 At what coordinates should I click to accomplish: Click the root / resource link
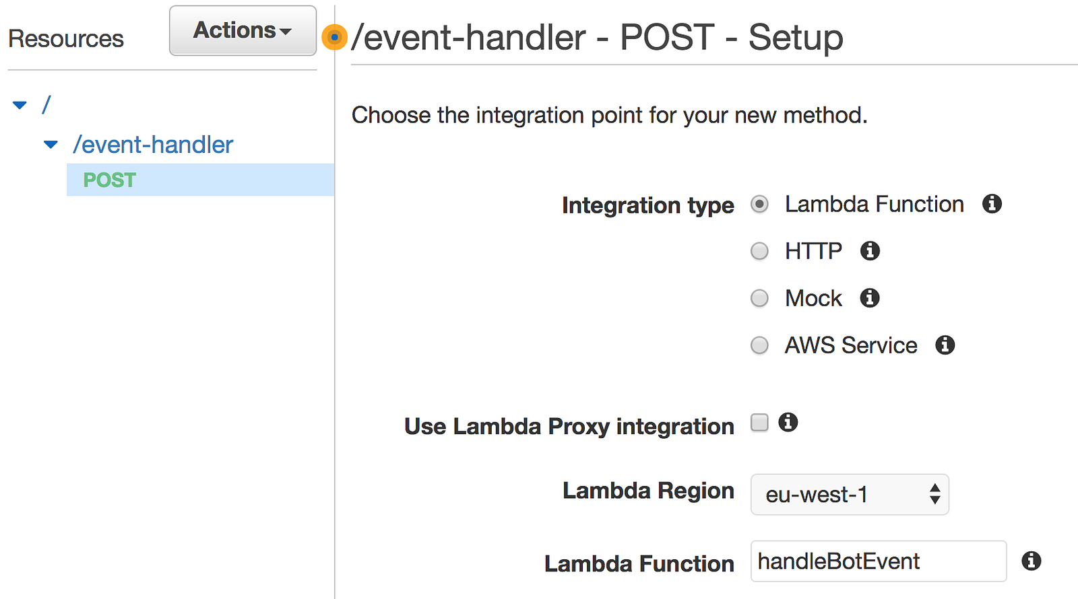click(x=46, y=105)
